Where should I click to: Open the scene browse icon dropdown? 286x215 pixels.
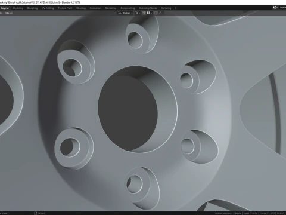(275, 8)
